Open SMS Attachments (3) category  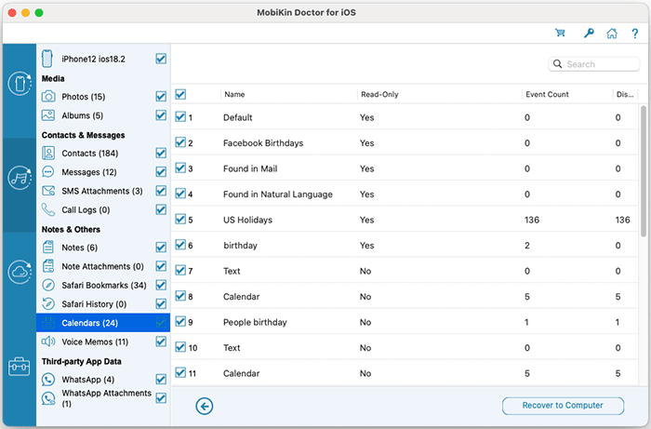click(x=102, y=191)
